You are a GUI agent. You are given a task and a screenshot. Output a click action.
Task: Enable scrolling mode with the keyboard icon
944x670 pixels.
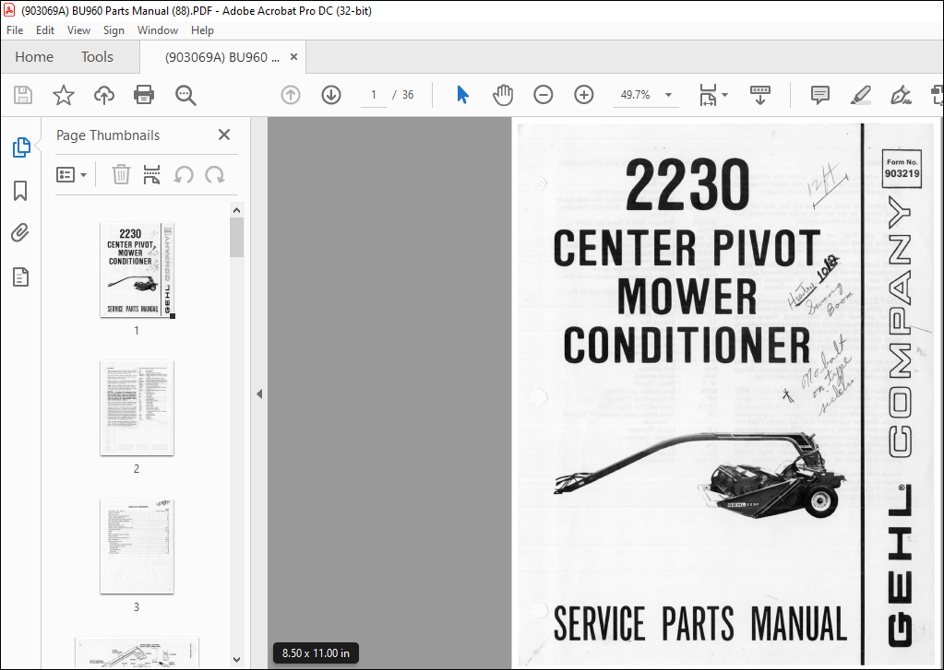pos(760,95)
